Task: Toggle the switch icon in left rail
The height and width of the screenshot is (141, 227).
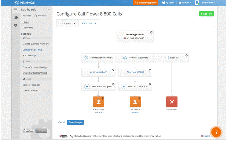Action: tap(16, 18)
